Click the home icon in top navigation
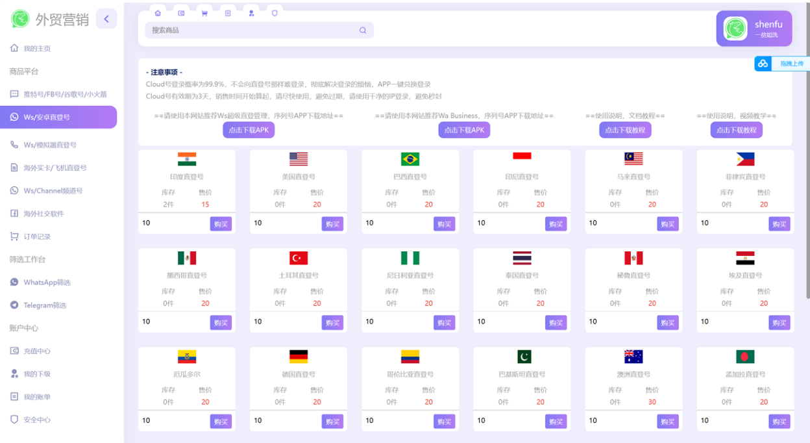The image size is (810, 443). (158, 13)
